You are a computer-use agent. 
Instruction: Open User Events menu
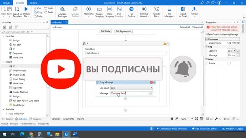pos(119,12)
